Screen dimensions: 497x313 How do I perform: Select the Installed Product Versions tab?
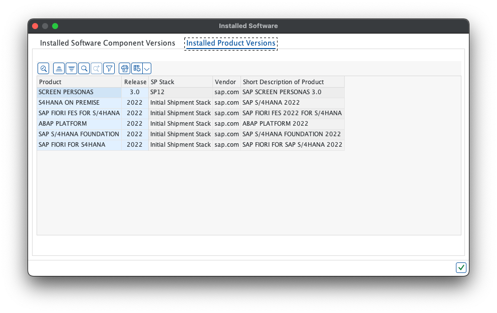point(231,43)
